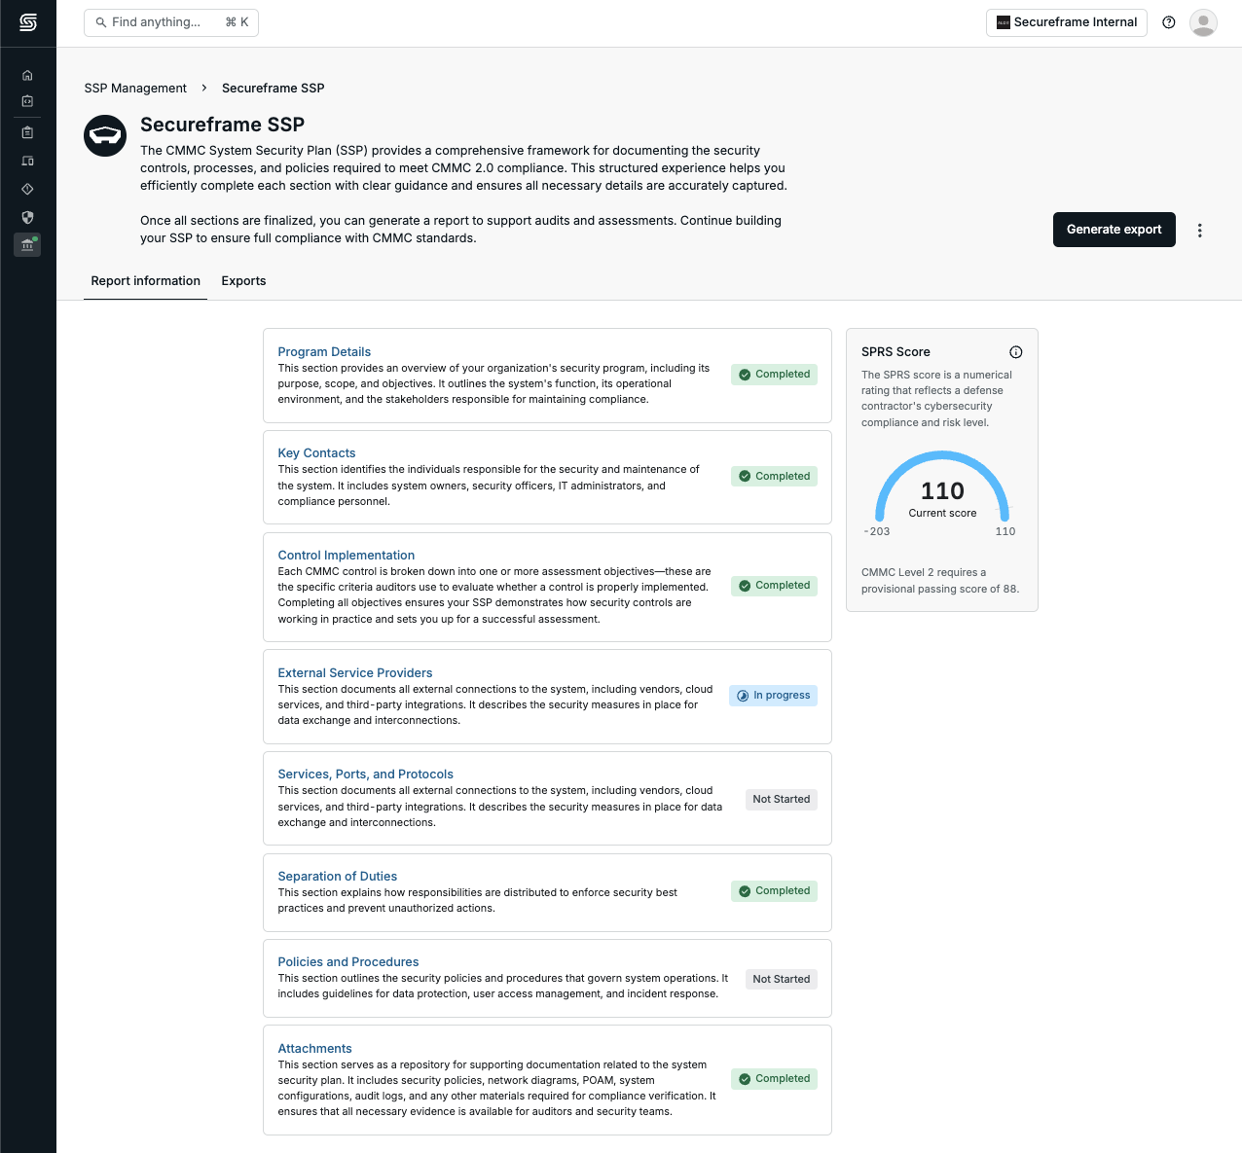Open the three-dot more options menu
Screen dimensions: 1242x1153
(1200, 231)
